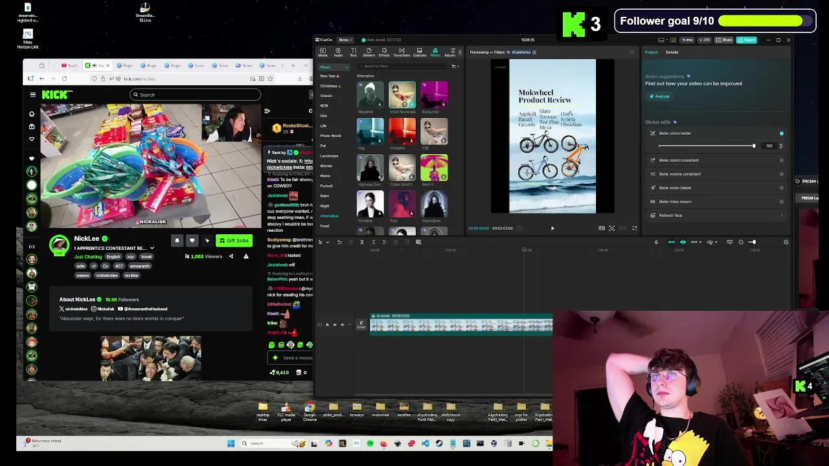Click the notification bell on NickLee's channel
This screenshot has height=466, width=829.
tap(177, 241)
